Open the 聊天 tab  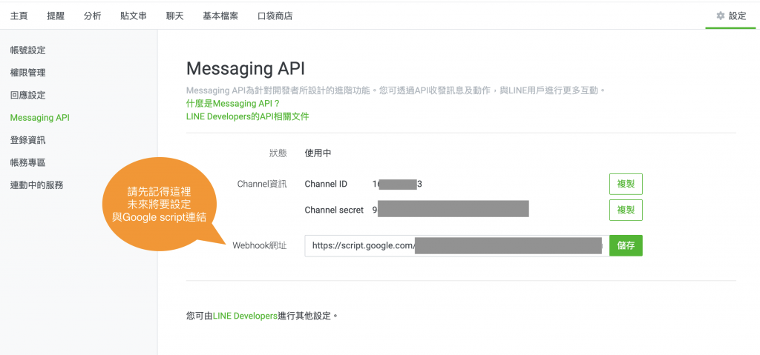pos(175,16)
